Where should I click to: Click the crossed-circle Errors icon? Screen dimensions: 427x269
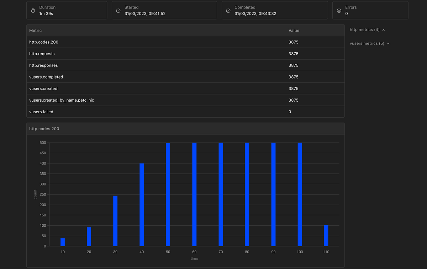(x=339, y=10)
